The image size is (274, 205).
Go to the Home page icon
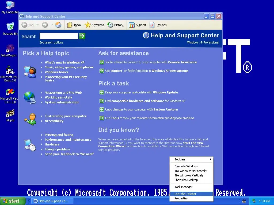coord(58,25)
